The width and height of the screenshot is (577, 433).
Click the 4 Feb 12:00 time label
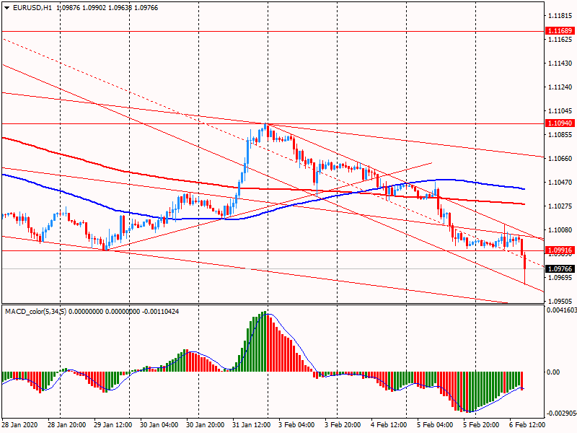pyautogui.click(x=389, y=425)
